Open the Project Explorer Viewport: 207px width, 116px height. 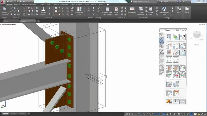[x=5, y=11]
